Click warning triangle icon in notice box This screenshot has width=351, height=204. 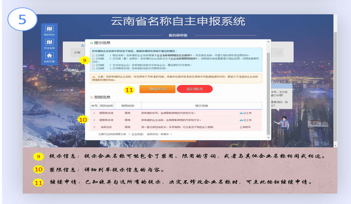coord(93,77)
